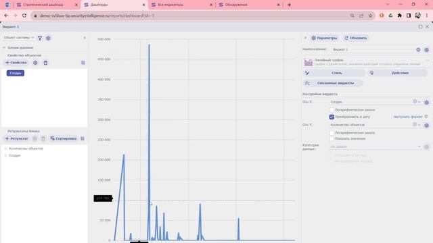Open the ellipsis menu on the Линейный график row

pyautogui.click(x=428, y=60)
